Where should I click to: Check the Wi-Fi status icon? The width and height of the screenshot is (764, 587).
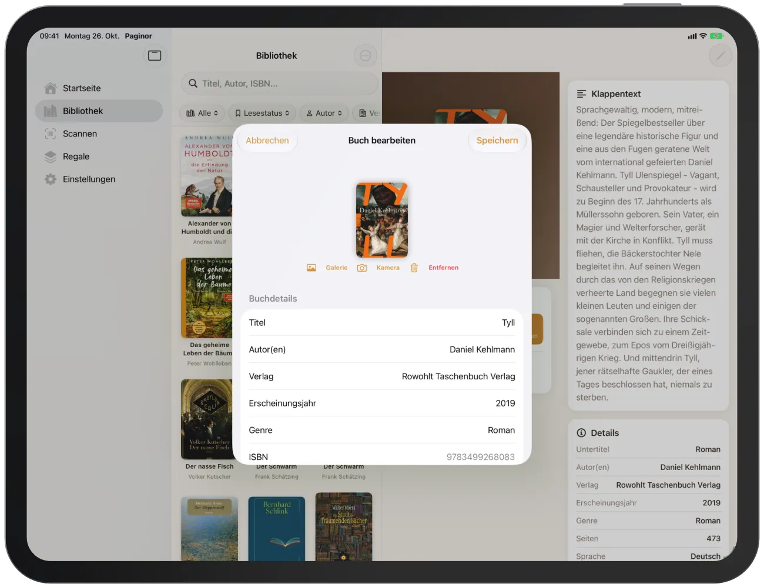coord(703,36)
